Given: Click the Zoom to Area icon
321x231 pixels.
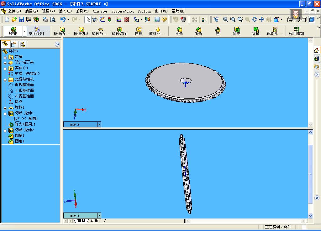Looking at the screenshot, I should (233, 19).
